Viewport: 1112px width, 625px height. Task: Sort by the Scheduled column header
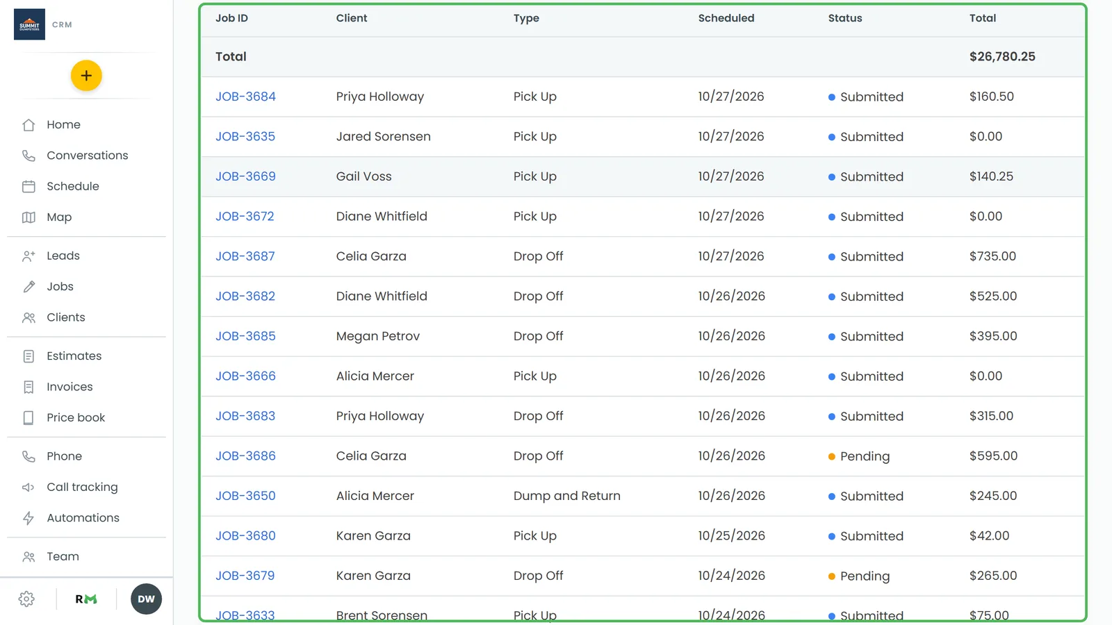point(726,18)
